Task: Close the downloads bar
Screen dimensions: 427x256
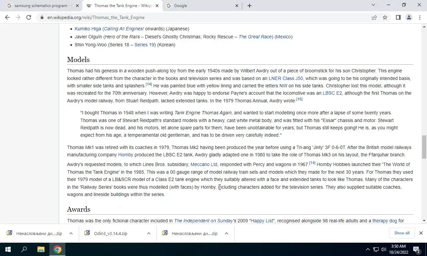Action: [x=421, y=233]
